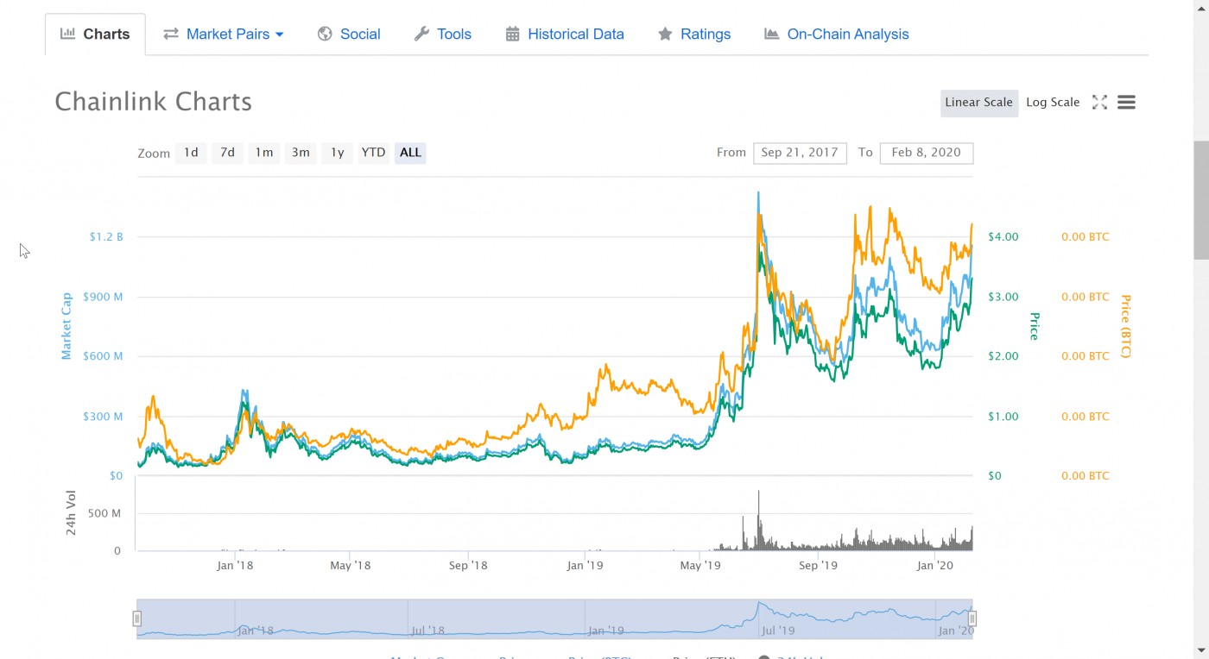Click the Jul '19 navigator label
Viewport: 1209px width, 659px height.
click(777, 631)
